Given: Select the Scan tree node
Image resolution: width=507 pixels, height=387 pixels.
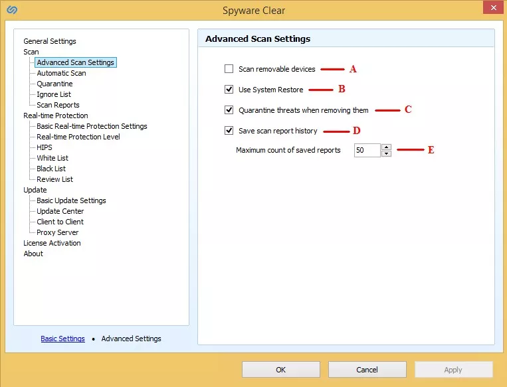Looking at the screenshot, I should [31, 52].
